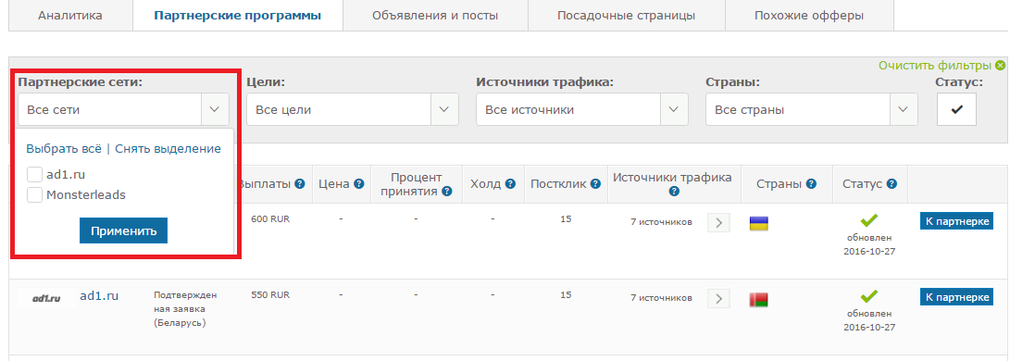Click help icon next to Холд column
Image resolution: width=1010 pixels, height=361 pixels.
pos(510,184)
